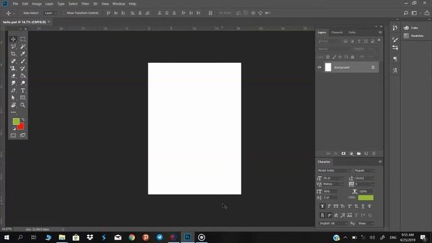Enable the Auto-Select checkbox
The height and width of the screenshot is (243, 432).
coord(21,13)
